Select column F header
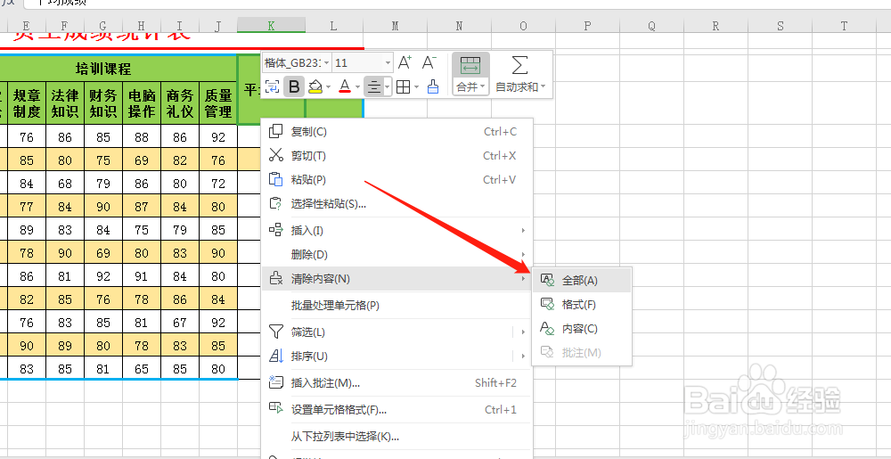The height and width of the screenshot is (459, 891). pyautogui.click(x=65, y=25)
